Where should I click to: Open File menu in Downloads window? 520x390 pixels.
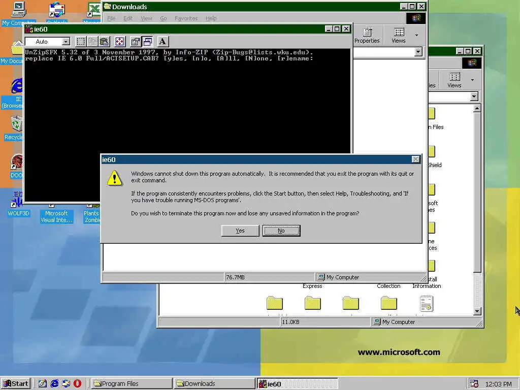click(111, 18)
